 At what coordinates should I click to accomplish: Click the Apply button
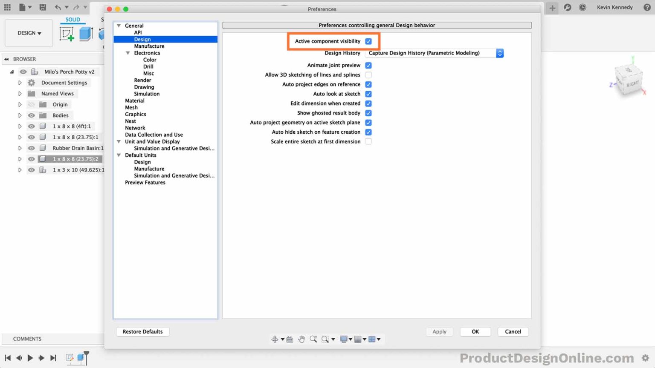coord(439,331)
